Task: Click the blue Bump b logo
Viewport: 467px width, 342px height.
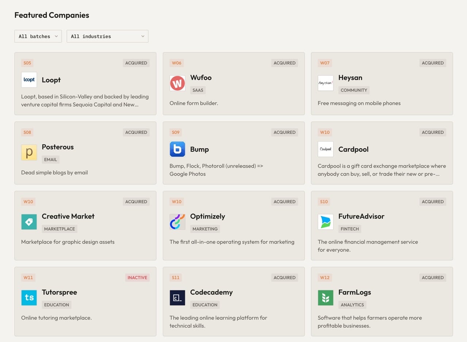Action: tap(177, 149)
